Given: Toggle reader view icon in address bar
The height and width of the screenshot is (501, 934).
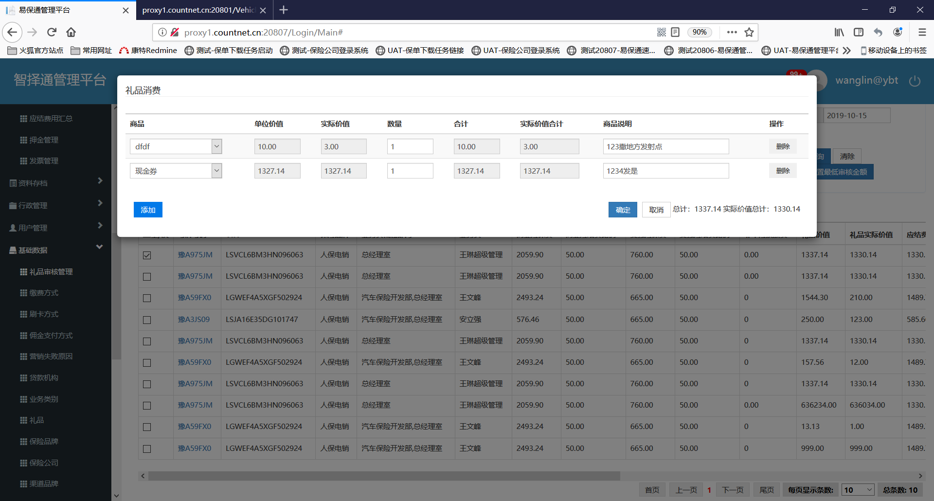Looking at the screenshot, I should coord(675,32).
